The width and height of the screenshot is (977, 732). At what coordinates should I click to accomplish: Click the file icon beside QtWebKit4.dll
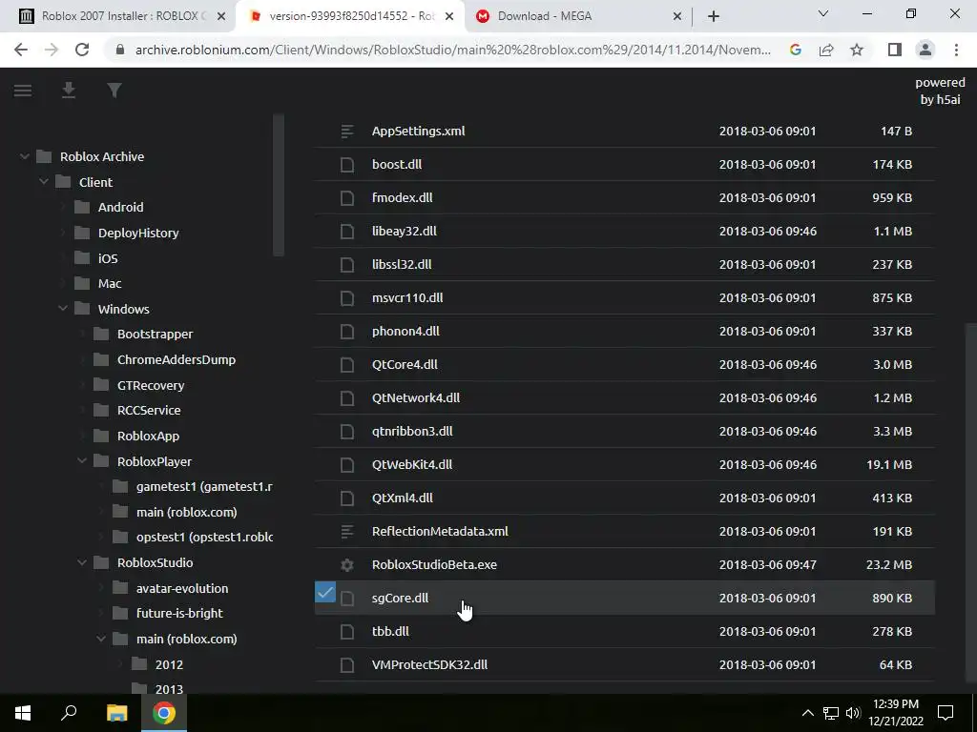click(347, 465)
